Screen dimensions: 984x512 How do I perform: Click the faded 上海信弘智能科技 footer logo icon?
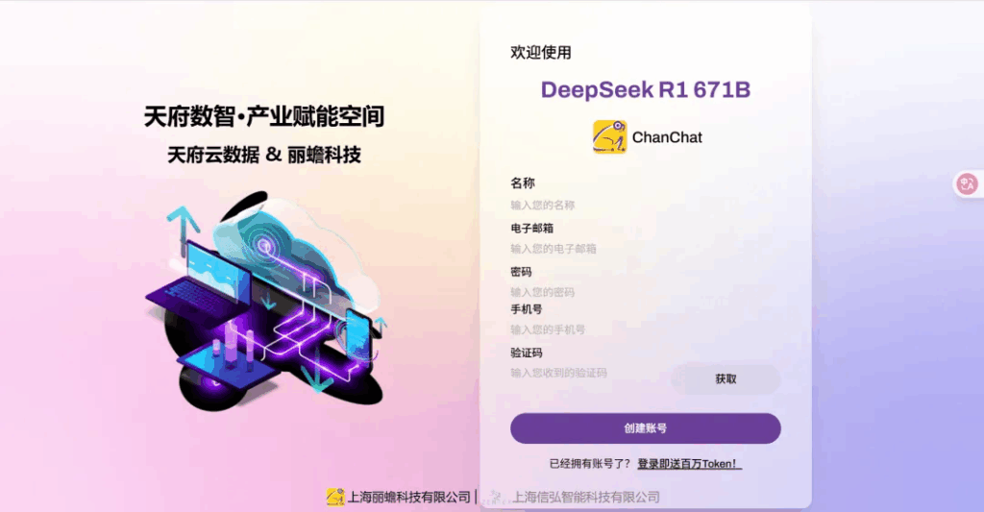click(x=496, y=497)
